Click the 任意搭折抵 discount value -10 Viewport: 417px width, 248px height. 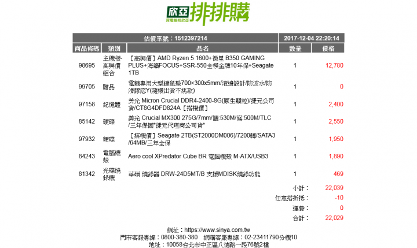(x=339, y=198)
